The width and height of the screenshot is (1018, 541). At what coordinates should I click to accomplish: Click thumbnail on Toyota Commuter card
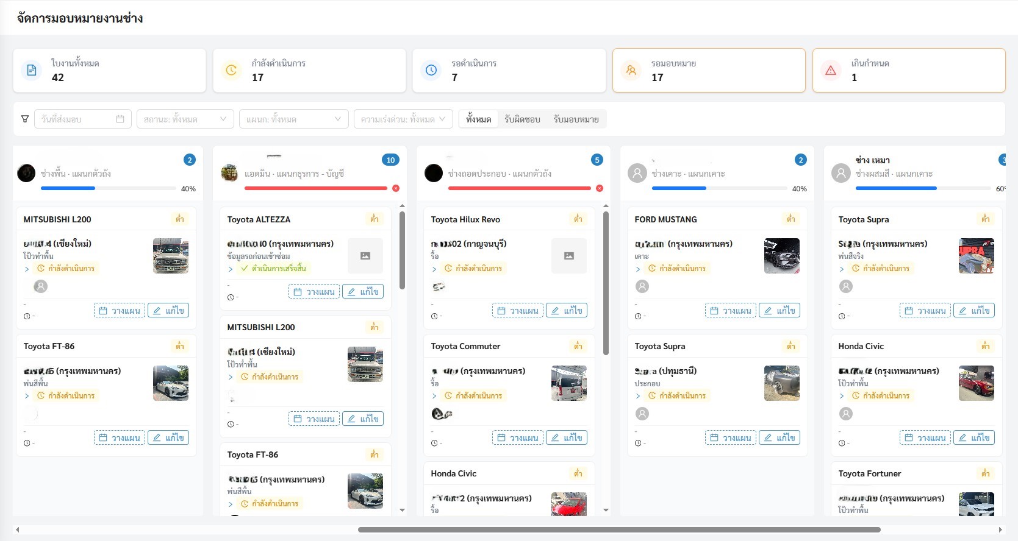pos(569,383)
